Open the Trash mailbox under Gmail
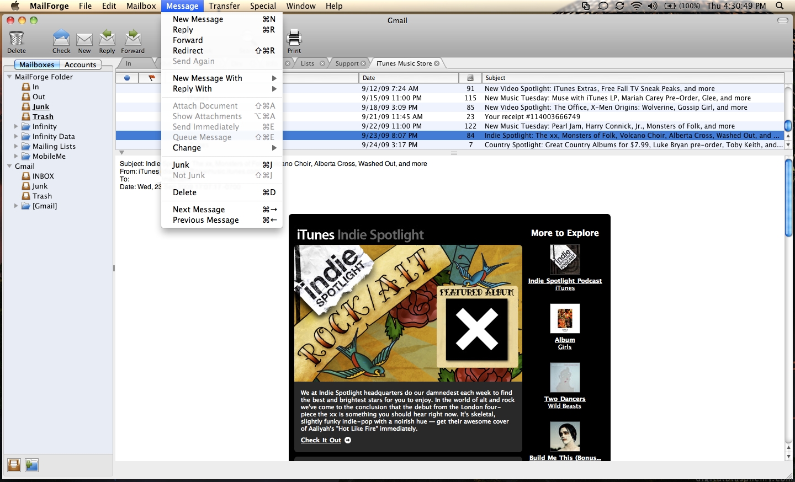The image size is (795, 482). coord(42,196)
